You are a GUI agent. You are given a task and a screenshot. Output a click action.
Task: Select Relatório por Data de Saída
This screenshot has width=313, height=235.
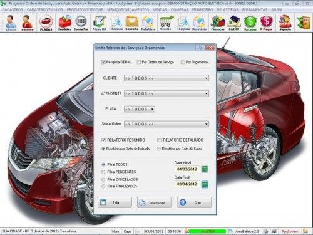coord(159,149)
